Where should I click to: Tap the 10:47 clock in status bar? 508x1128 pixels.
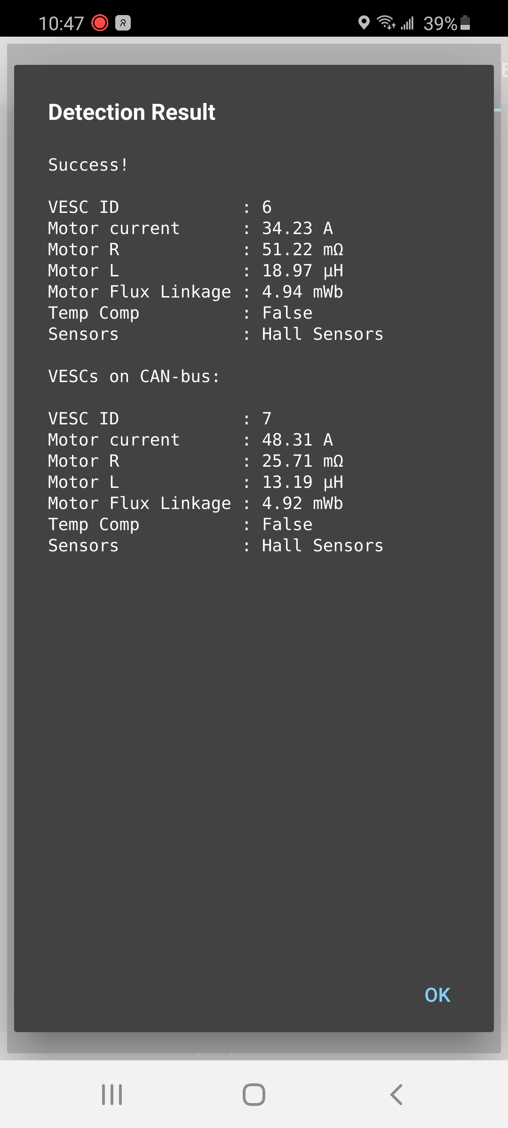[61, 23]
